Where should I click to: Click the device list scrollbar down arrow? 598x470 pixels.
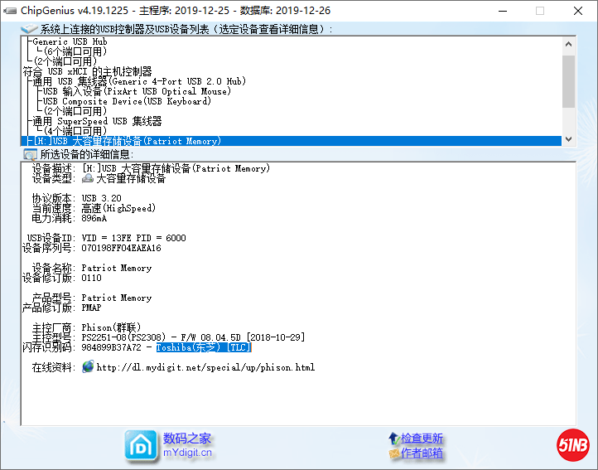pos(568,140)
